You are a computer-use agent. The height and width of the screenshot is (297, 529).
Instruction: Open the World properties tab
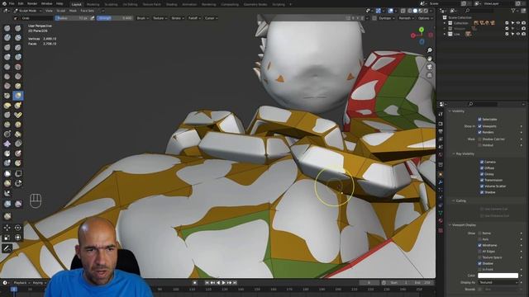[x=441, y=154]
